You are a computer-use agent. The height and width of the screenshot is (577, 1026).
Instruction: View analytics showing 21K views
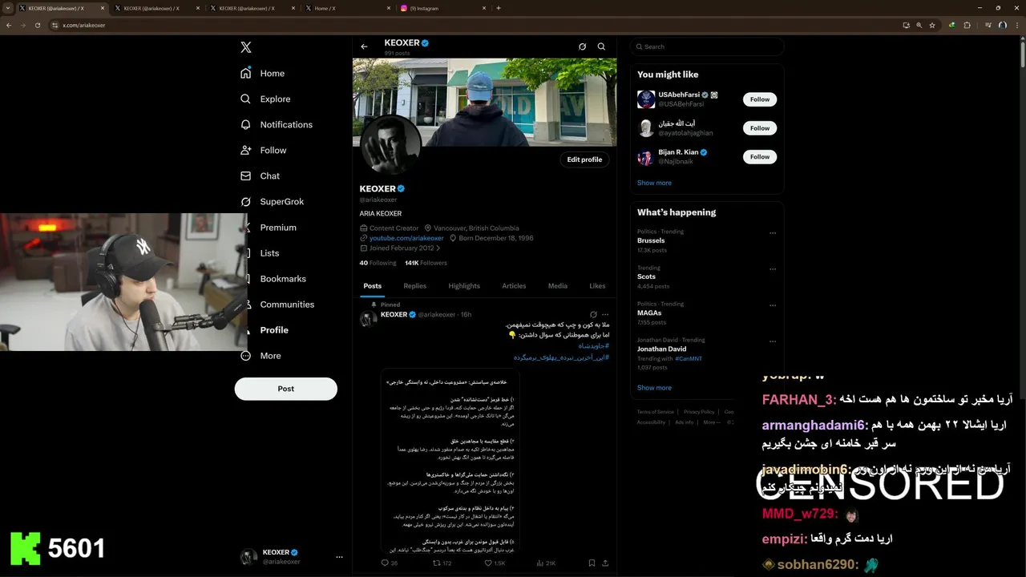tap(546, 563)
